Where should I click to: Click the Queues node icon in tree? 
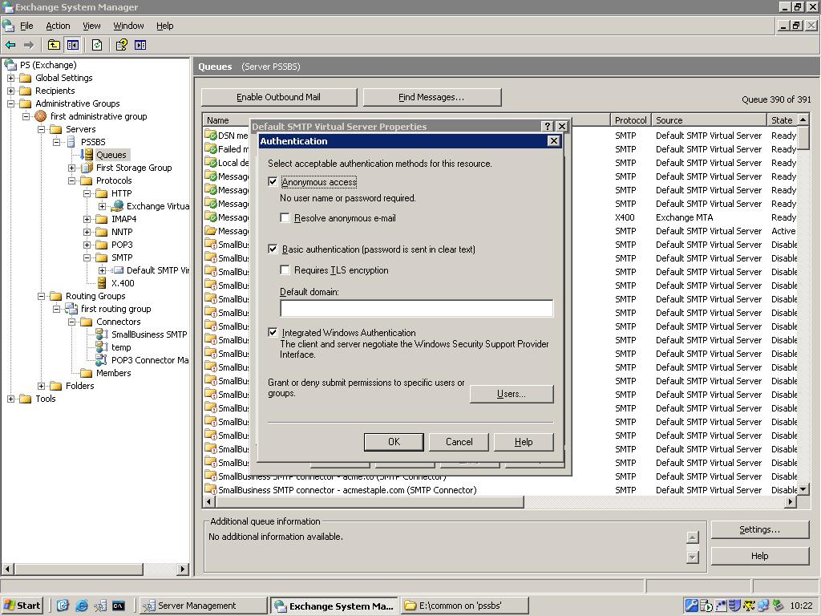(x=87, y=155)
